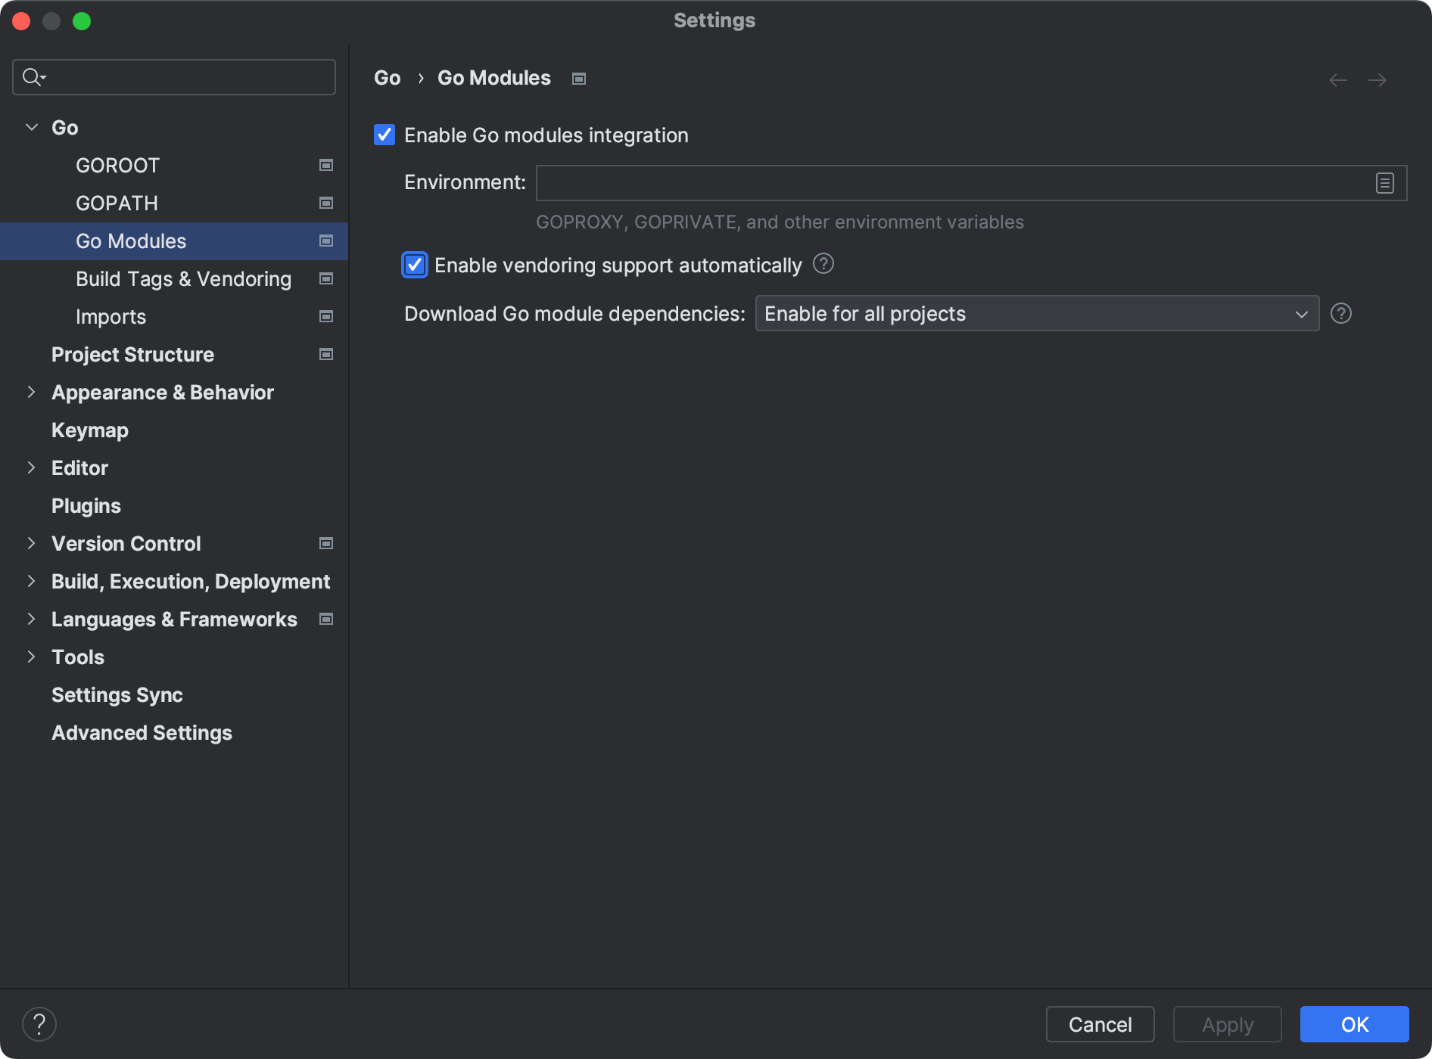
Task: Collapse the Go settings tree node
Action: pyautogui.click(x=32, y=127)
